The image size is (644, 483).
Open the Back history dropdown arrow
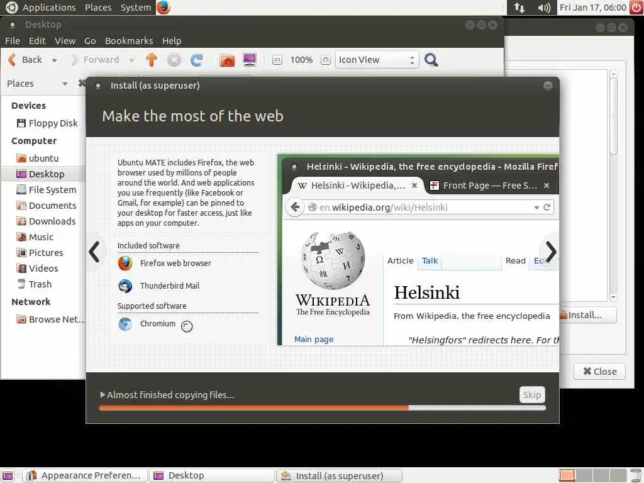[x=54, y=60]
